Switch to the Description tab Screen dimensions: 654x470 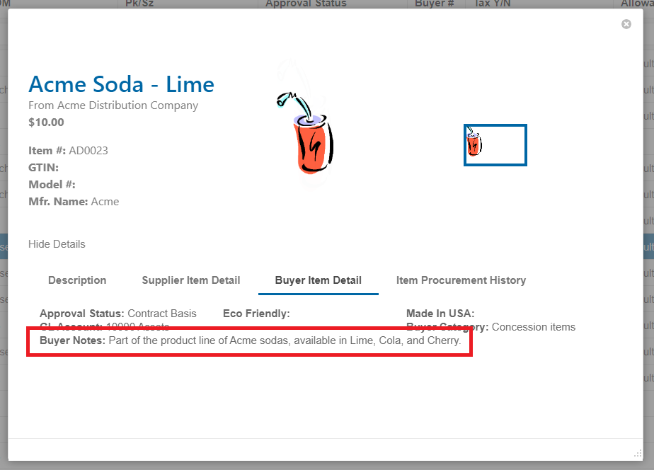pos(77,280)
